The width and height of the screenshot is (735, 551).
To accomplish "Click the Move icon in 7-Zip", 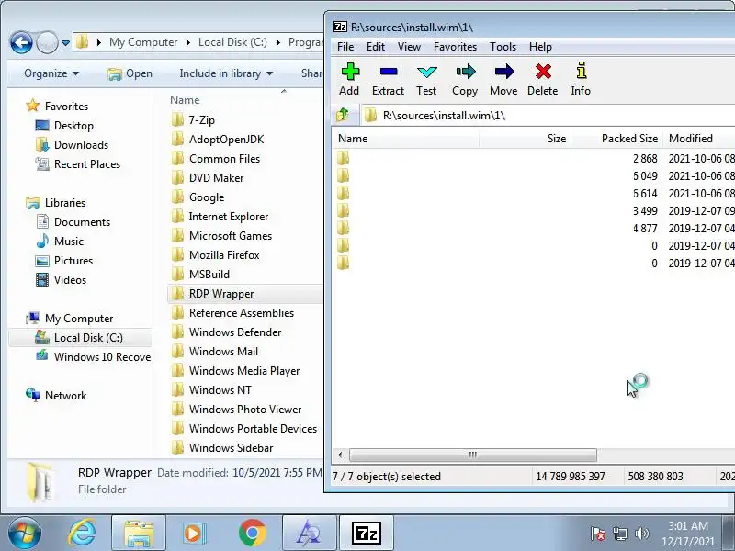I will pyautogui.click(x=503, y=79).
